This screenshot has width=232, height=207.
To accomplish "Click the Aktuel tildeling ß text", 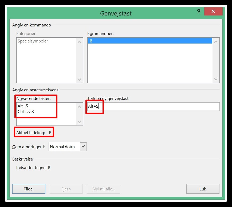I will click(x=34, y=132).
